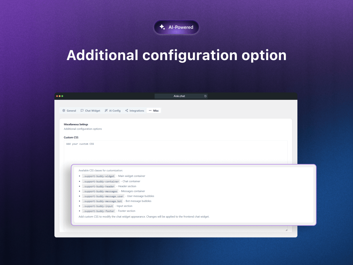Viewport: 353px width, 265px height.
Task: Open the AI Config tab
Action: click(112, 111)
